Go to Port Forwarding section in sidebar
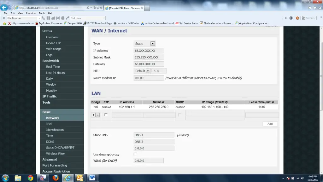 point(55,165)
